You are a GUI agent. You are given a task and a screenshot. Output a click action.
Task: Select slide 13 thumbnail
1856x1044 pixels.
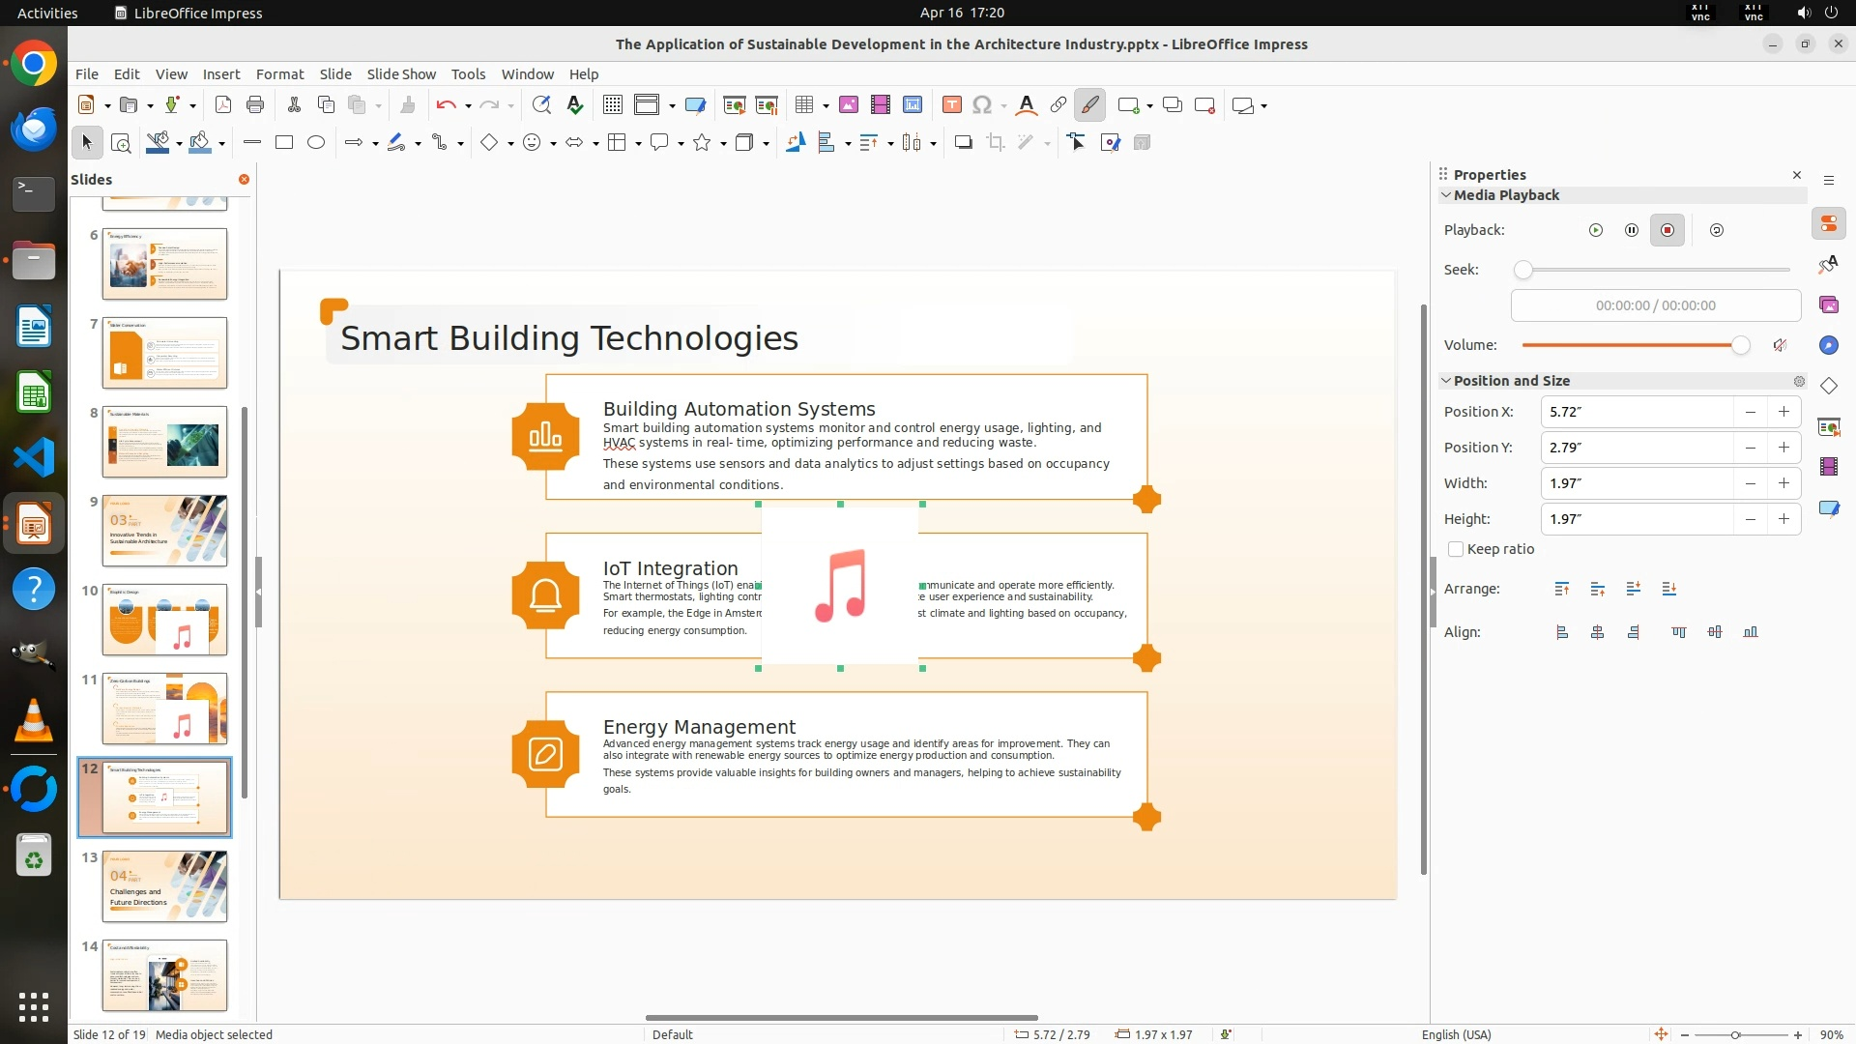[164, 886]
